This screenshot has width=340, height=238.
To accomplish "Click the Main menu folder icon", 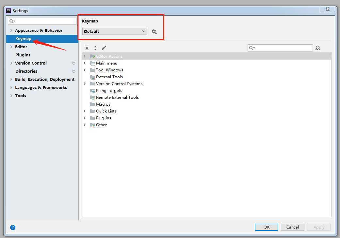I will 92,63.
